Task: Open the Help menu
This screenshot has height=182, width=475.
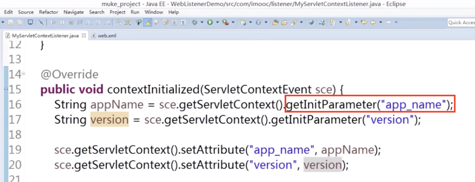Action: pos(174,12)
